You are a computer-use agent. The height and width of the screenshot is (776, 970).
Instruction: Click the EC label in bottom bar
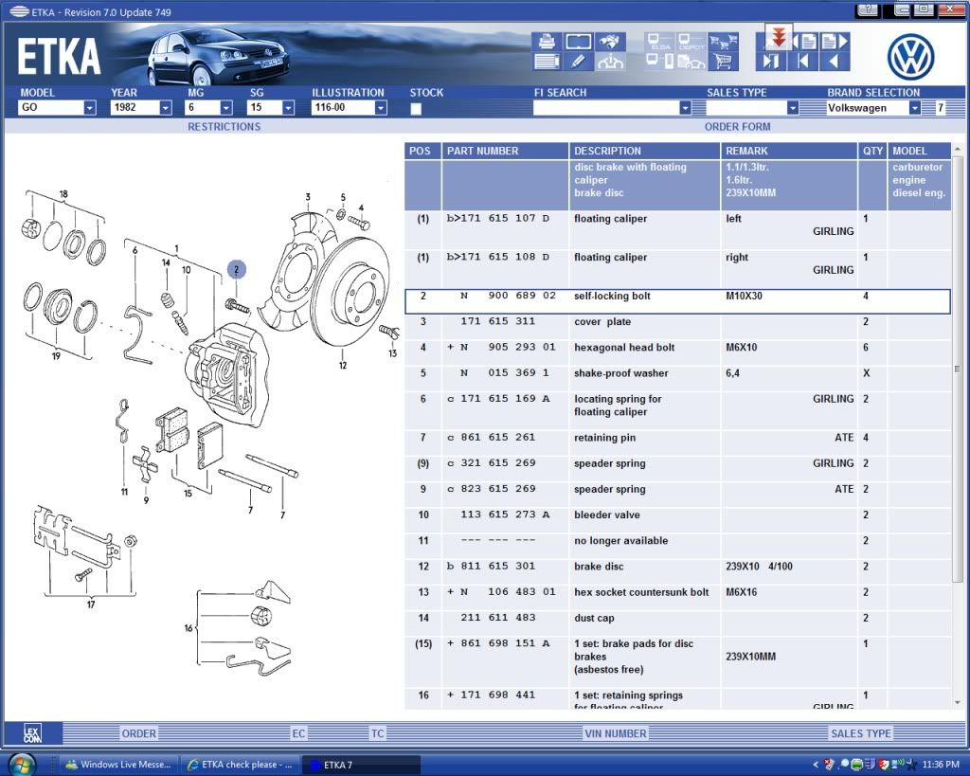(x=298, y=734)
